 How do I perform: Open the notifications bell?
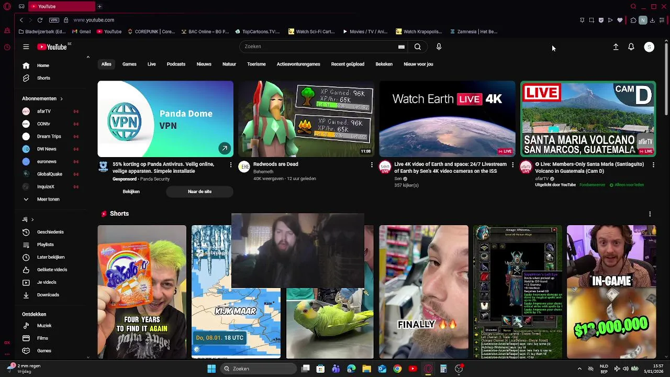[x=631, y=47]
